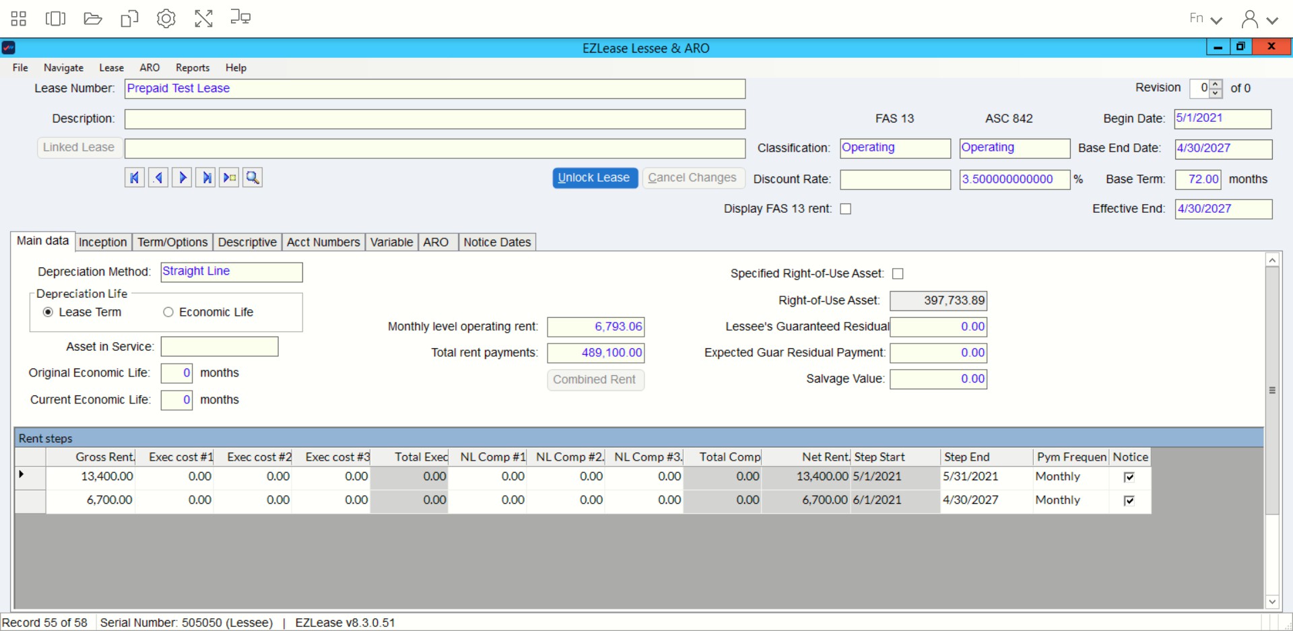Click the new record navigation icon

coord(229,178)
